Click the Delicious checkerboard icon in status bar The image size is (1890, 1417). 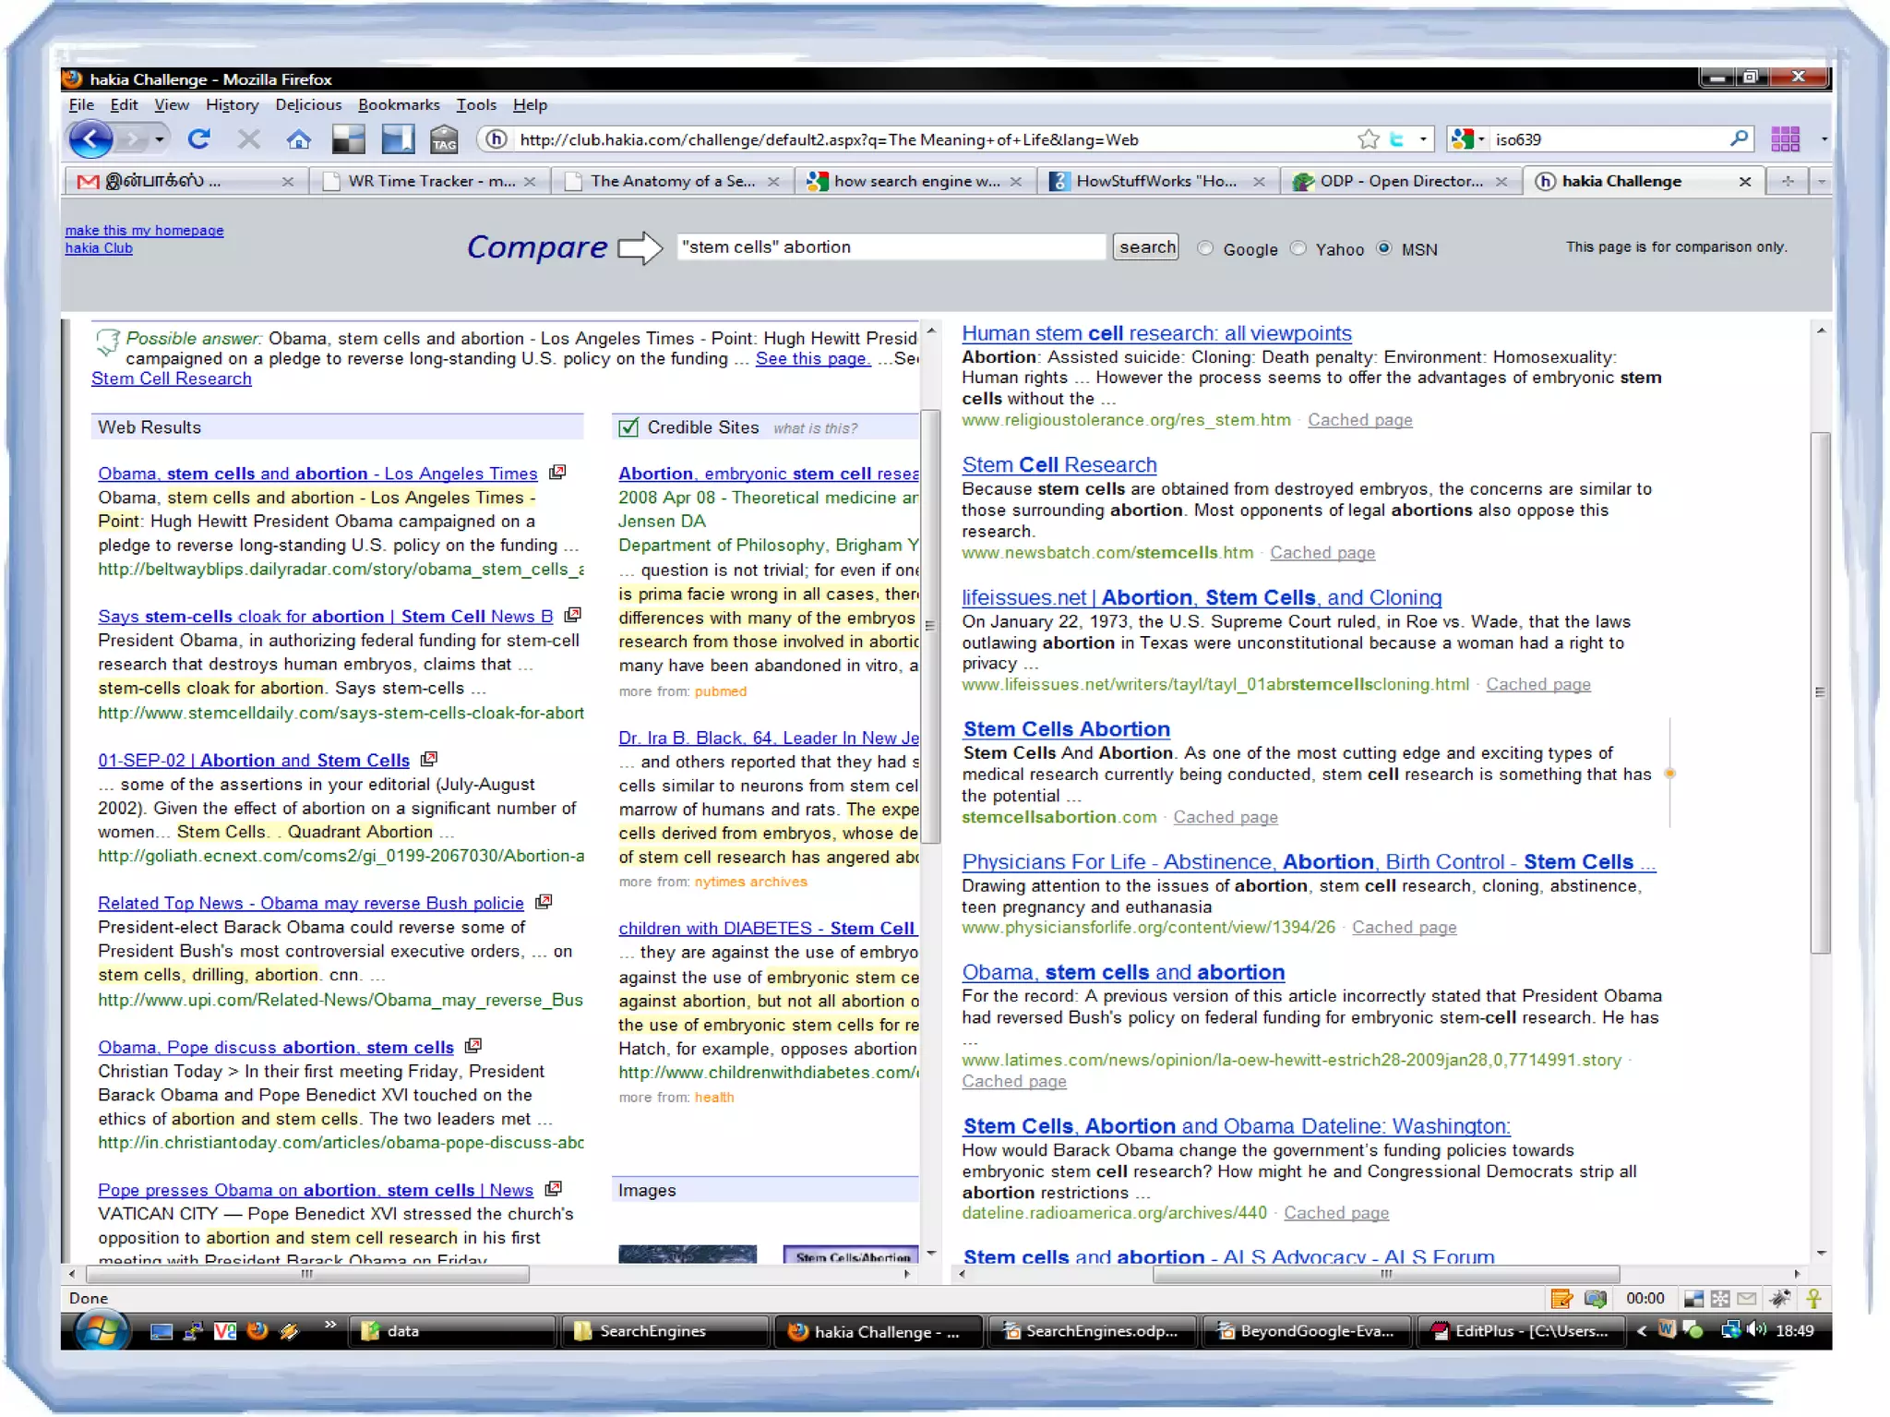[1693, 1299]
